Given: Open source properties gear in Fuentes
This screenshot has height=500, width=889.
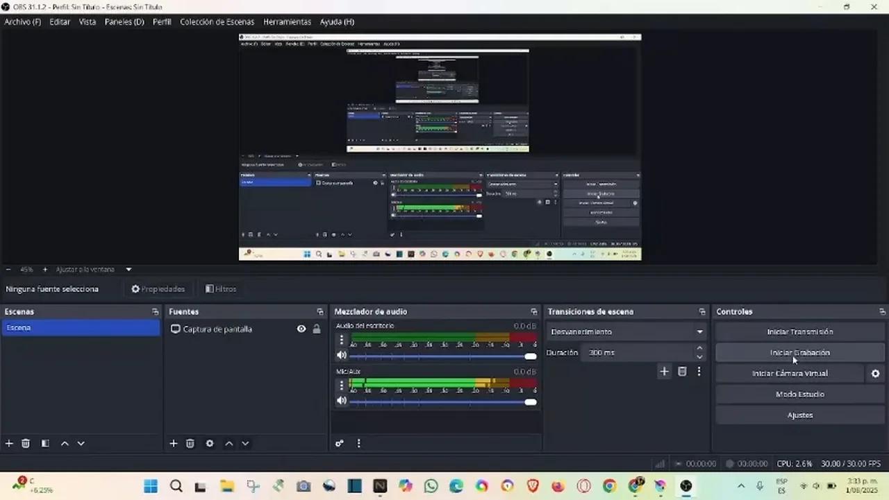Looking at the screenshot, I should tap(210, 444).
